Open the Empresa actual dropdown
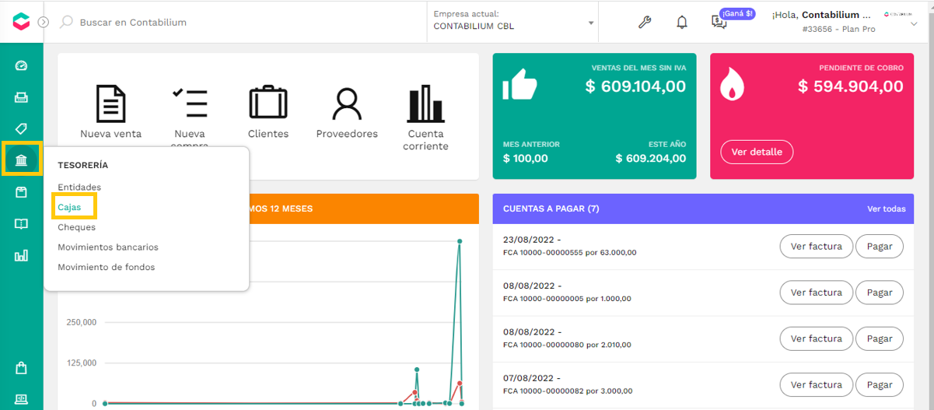The image size is (934, 410). point(514,21)
